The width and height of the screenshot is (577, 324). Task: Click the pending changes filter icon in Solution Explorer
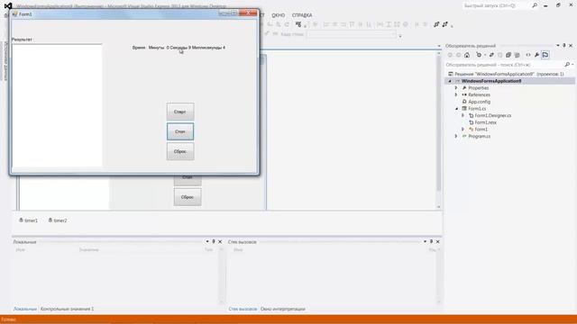coord(479,55)
